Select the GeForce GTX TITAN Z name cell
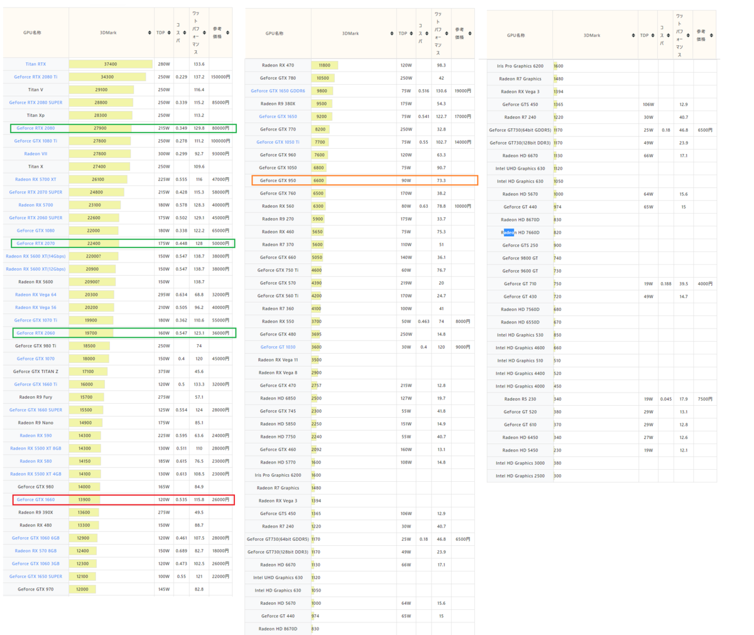The image size is (754, 635). click(x=36, y=372)
